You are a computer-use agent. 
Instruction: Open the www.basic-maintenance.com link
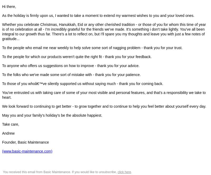tap(27, 151)
